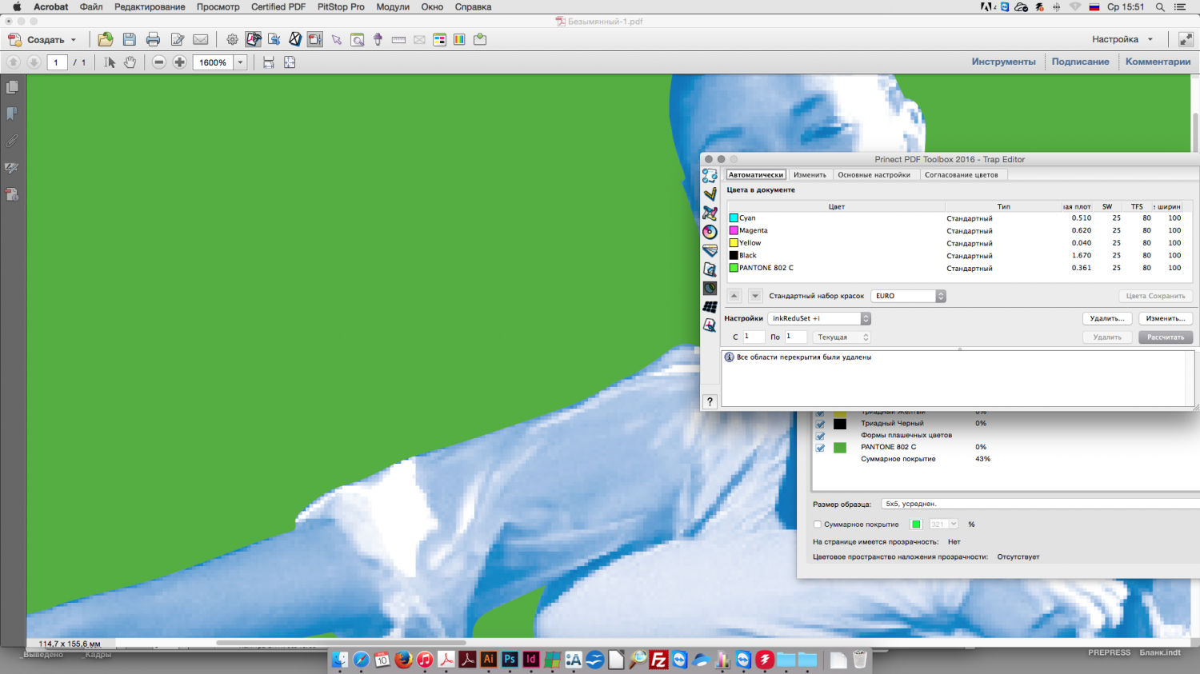Zoom out with the minus button
The height and width of the screenshot is (674, 1200).
click(159, 62)
